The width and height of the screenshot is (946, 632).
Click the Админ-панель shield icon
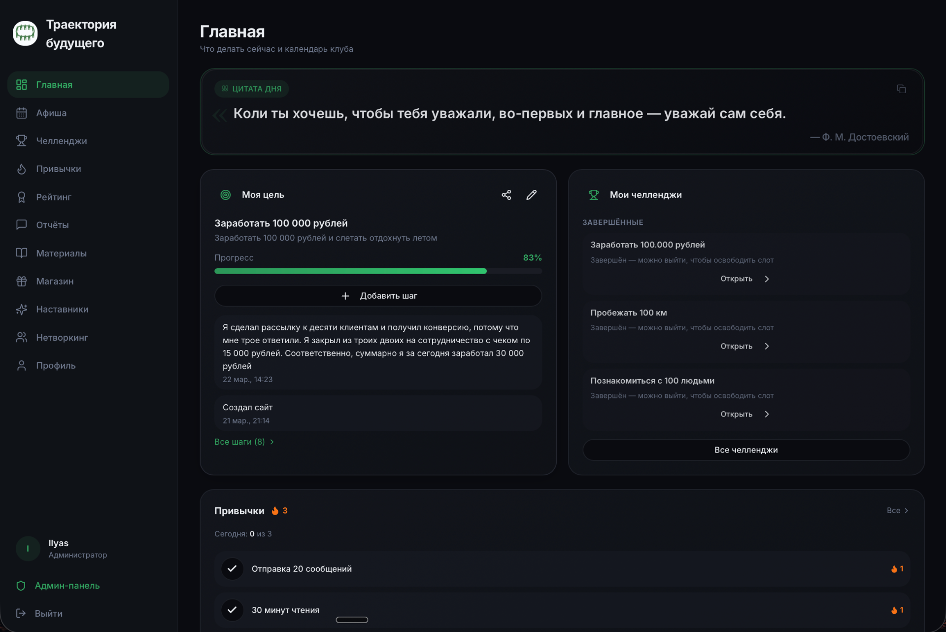point(21,586)
